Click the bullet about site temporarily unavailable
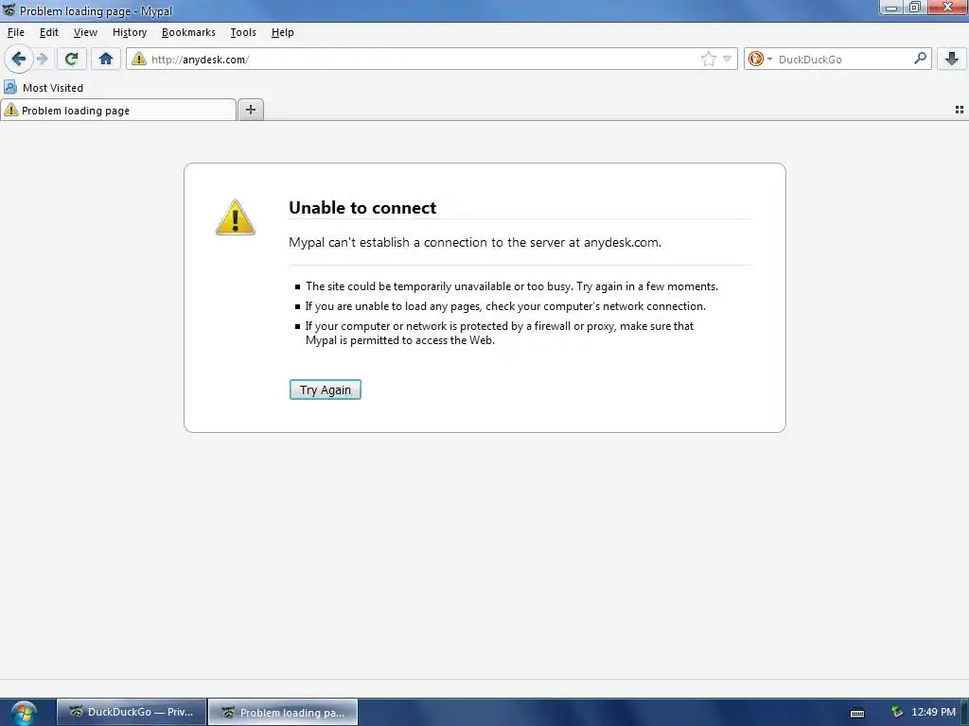This screenshot has width=969, height=726. 512,286
